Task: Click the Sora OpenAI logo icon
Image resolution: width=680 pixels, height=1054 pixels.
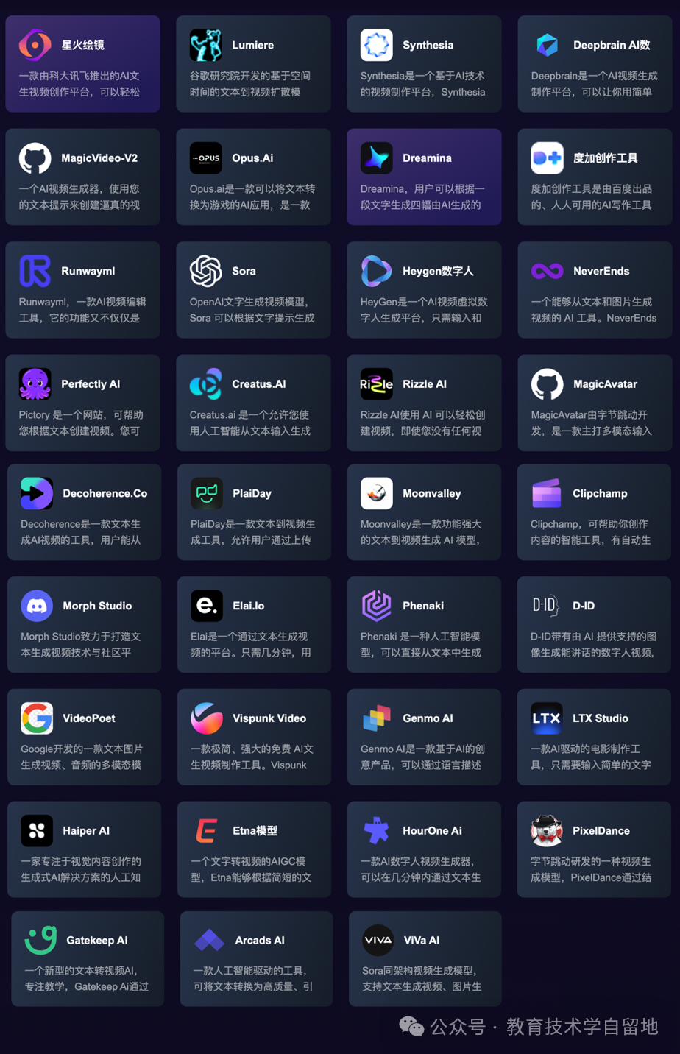Action: (205, 271)
